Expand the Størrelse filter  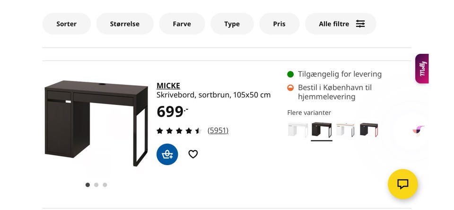coord(125,24)
